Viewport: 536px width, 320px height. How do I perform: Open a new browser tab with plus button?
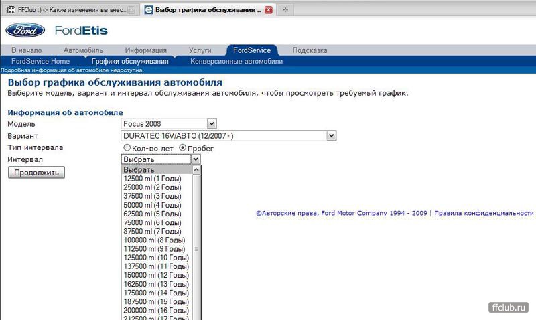285,10
